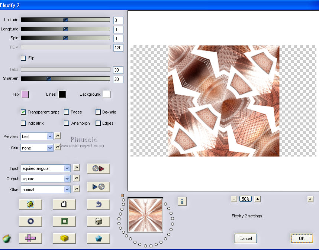Click the pink cross cube-map button
The height and width of the screenshot is (250, 319).
30,238
